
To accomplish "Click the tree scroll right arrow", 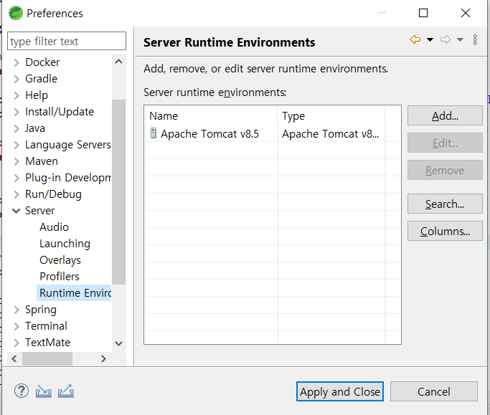I will pyautogui.click(x=103, y=358).
